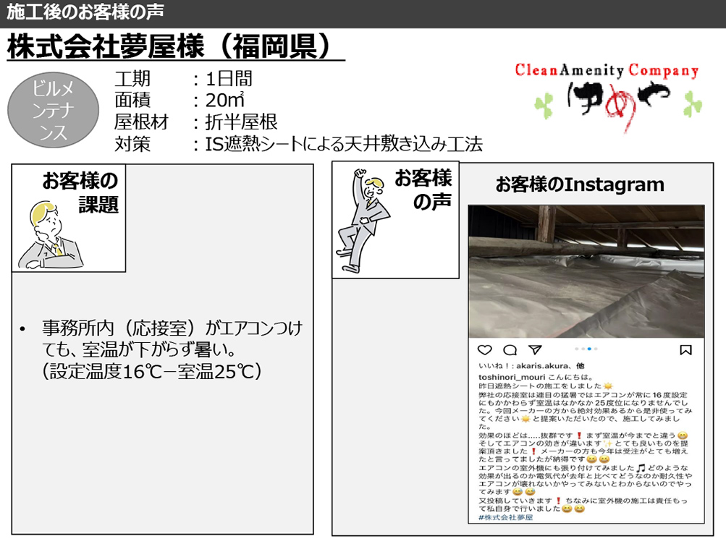
Task: Toggle the like heart on the post
Action: pos(484,349)
